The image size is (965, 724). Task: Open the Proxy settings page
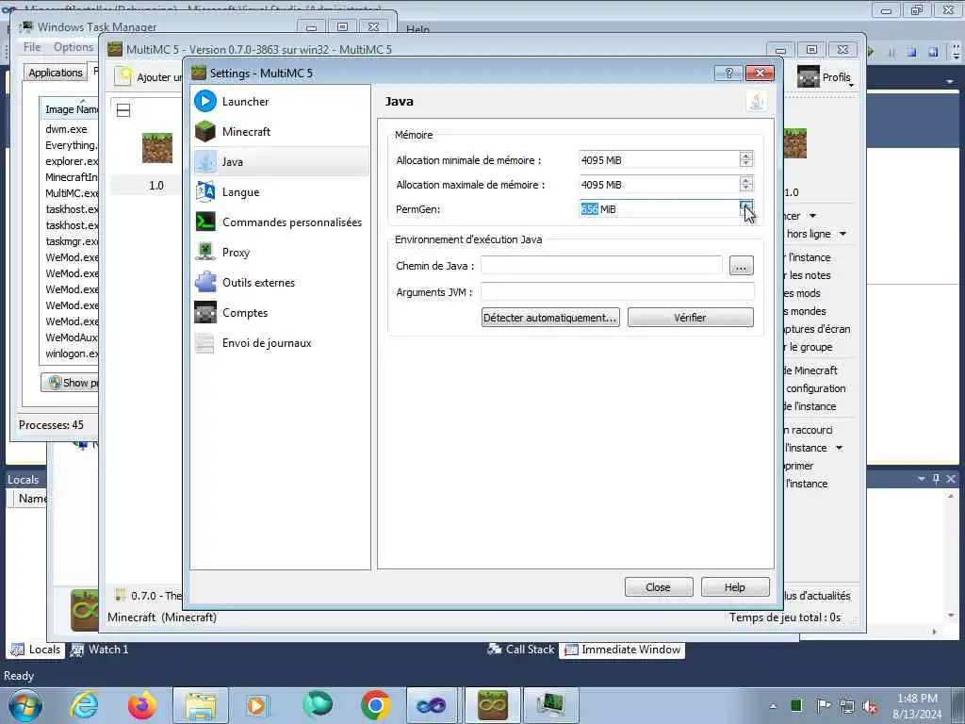point(281,253)
